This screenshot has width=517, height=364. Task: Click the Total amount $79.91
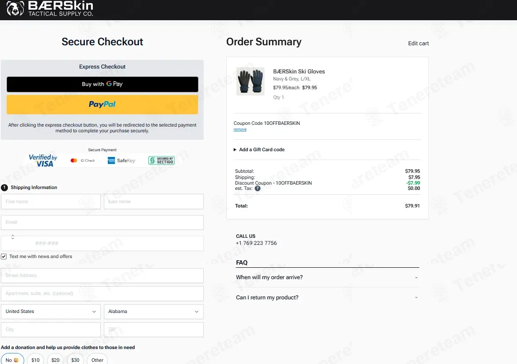pyautogui.click(x=412, y=206)
